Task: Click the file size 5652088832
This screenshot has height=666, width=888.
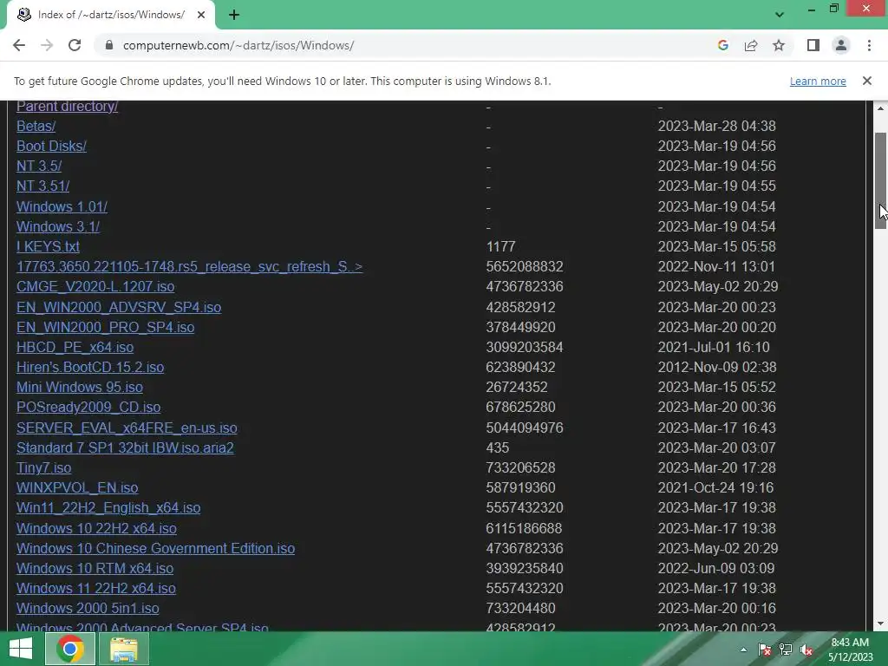Action: (x=525, y=267)
